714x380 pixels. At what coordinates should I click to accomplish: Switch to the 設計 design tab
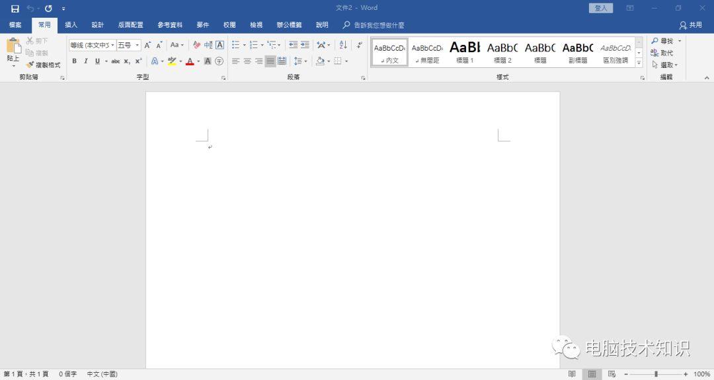97,25
